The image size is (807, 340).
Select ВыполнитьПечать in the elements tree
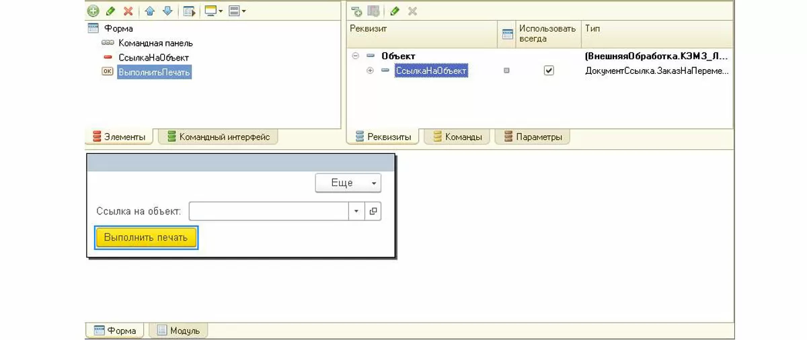154,72
